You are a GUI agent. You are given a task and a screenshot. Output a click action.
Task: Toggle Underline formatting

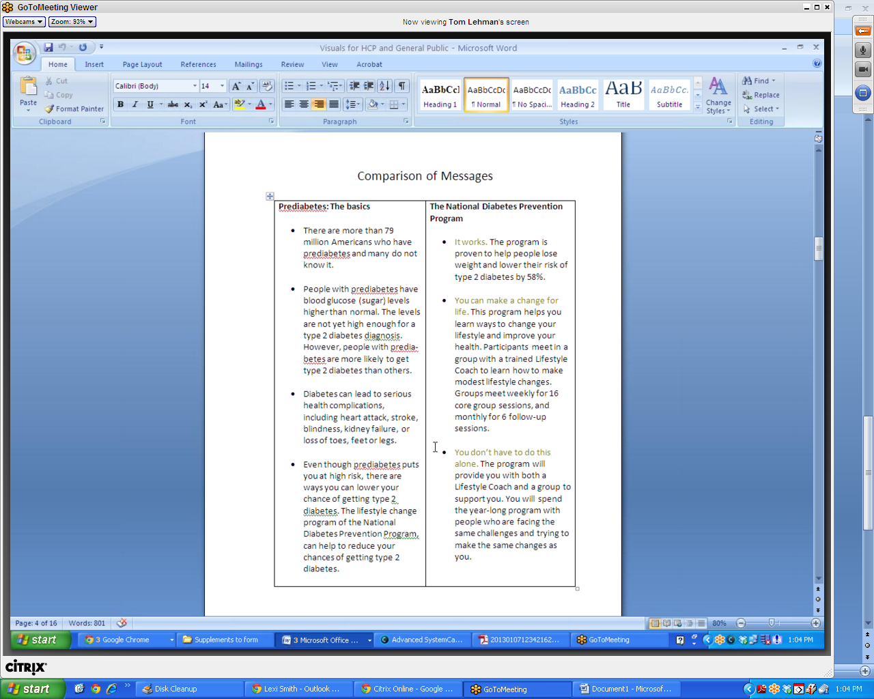click(x=150, y=104)
